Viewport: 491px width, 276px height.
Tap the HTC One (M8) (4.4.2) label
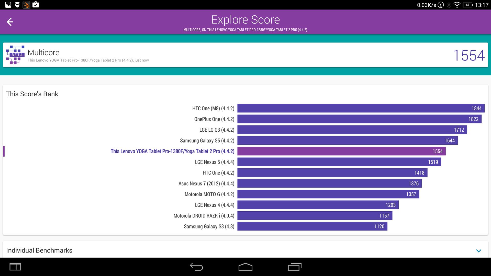tap(213, 108)
